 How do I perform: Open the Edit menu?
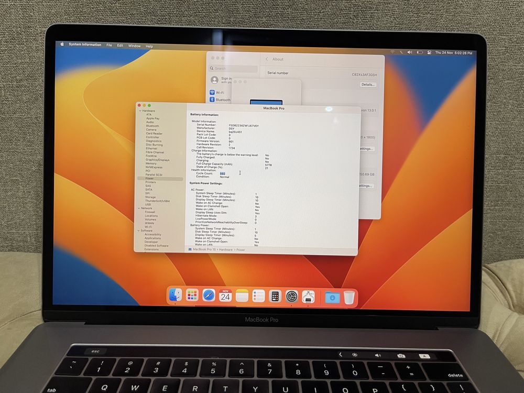(120, 46)
